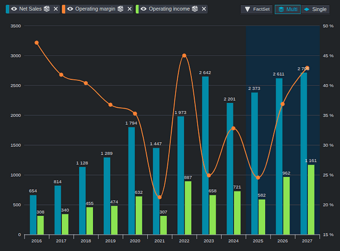Switch to Single axis mode
This screenshot has height=251, width=340.
click(315, 10)
